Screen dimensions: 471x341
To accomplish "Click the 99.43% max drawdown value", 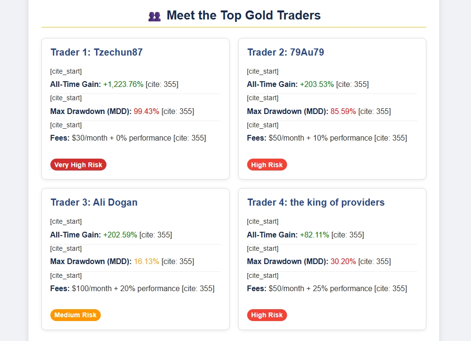I will pos(146,112).
